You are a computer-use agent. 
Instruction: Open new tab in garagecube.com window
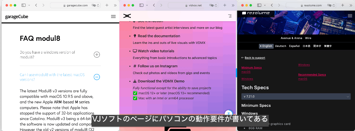[107, 5]
